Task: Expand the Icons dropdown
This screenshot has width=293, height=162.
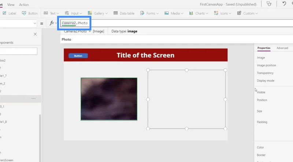Action: (x=223, y=13)
